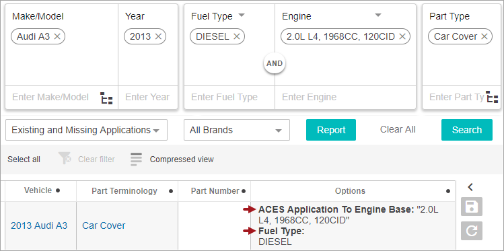This screenshot has width=504, height=251.
Task: Open Make/Model tree browser icon
Action: [x=106, y=98]
